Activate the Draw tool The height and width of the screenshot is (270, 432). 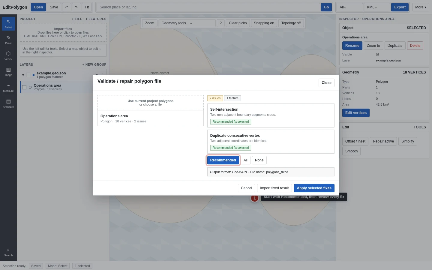(8, 40)
